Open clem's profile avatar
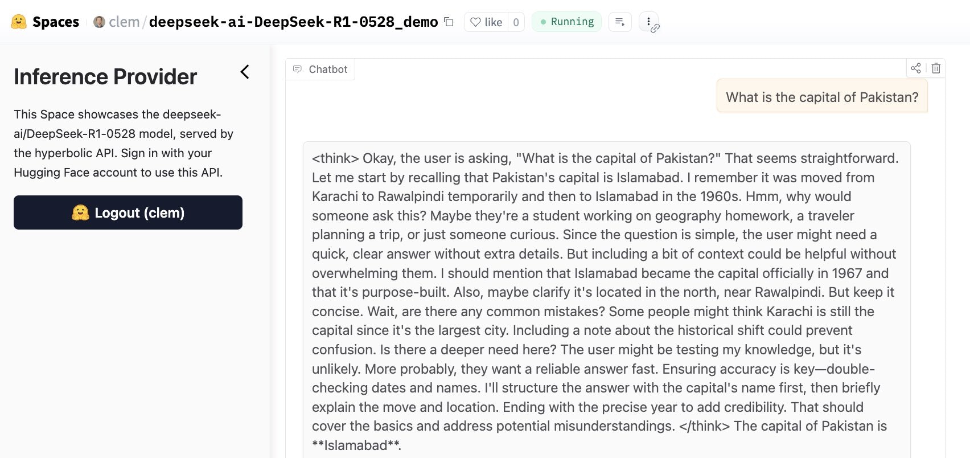 click(x=99, y=22)
